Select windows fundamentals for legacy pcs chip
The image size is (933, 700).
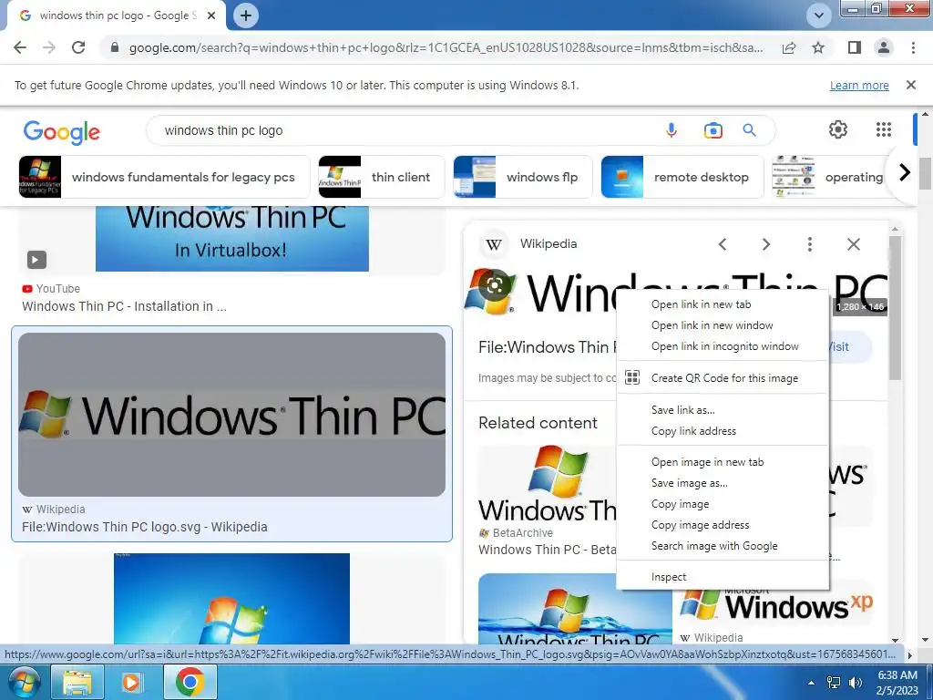coord(164,177)
